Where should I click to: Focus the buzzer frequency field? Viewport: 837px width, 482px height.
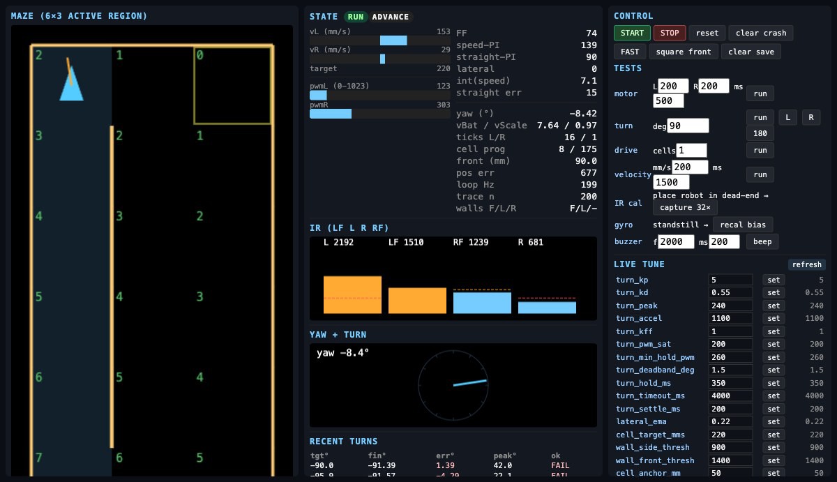pos(677,242)
